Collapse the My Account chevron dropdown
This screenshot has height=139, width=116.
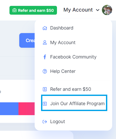point(98,10)
